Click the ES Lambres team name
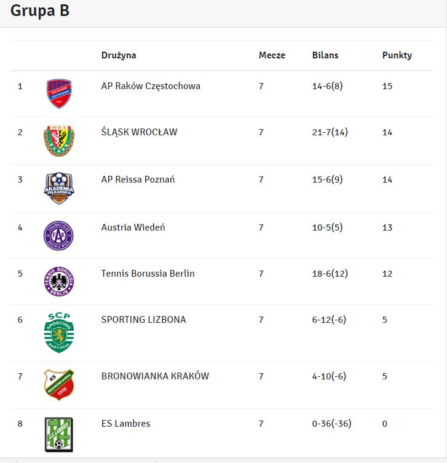 pyautogui.click(x=125, y=424)
